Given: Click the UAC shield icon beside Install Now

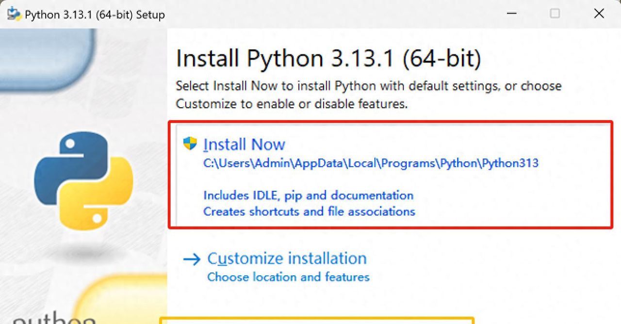Looking at the screenshot, I should pos(190,144).
